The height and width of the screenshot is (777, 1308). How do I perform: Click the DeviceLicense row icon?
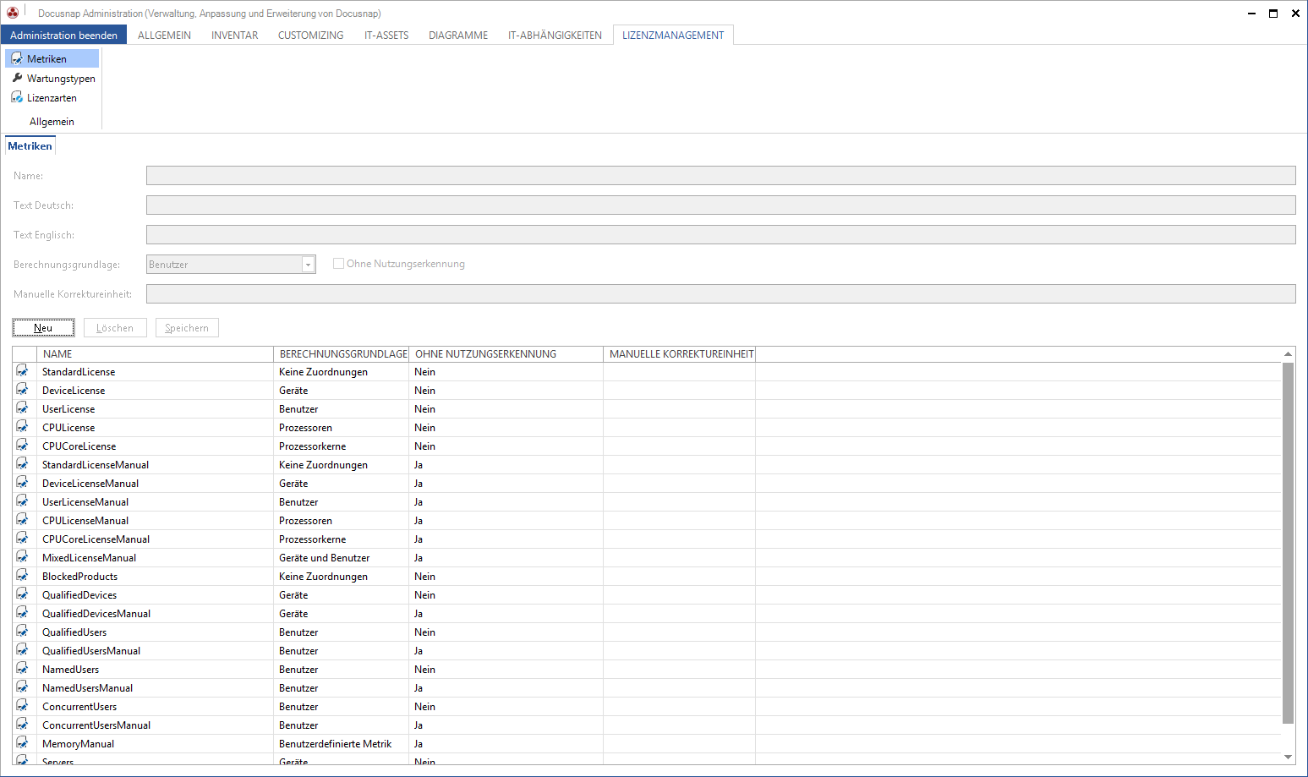click(x=22, y=390)
